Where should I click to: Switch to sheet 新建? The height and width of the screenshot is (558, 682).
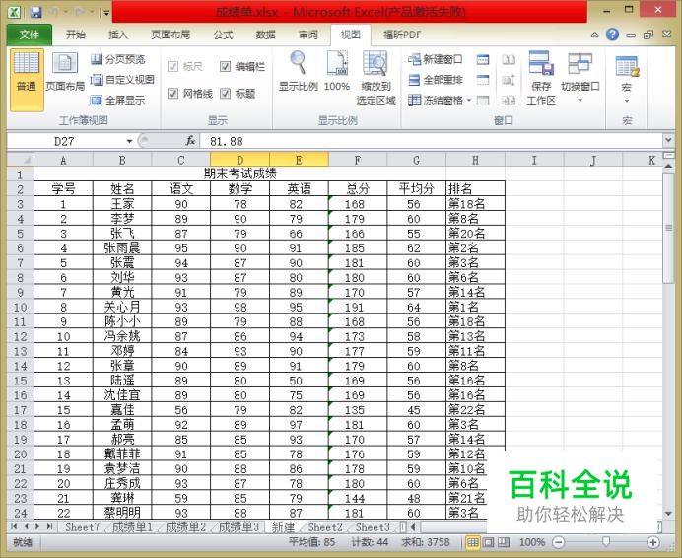pyautogui.click(x=283, y=527)
